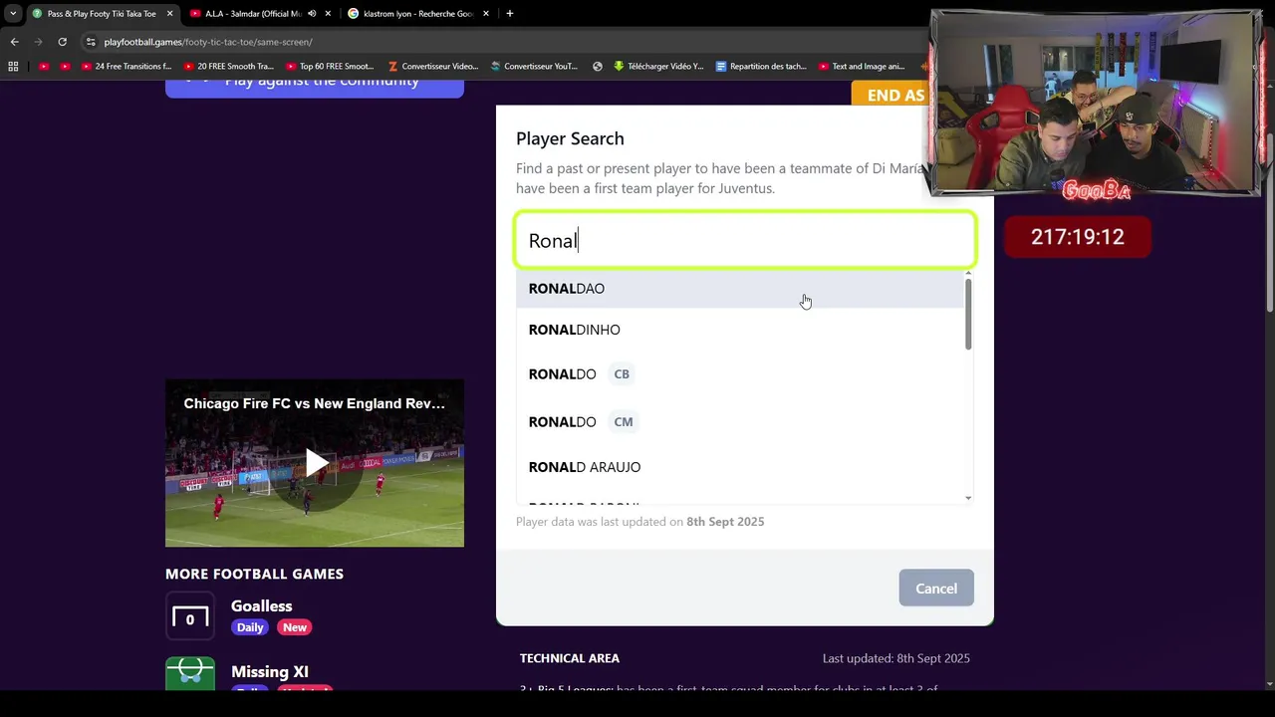Reload the current page
The height and width of the screenshot is (717, 1275).
coord(62,42)
